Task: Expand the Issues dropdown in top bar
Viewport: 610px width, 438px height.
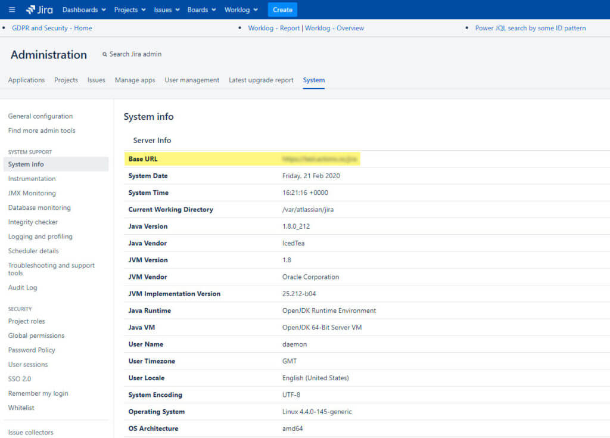Action: click(167, 10)
